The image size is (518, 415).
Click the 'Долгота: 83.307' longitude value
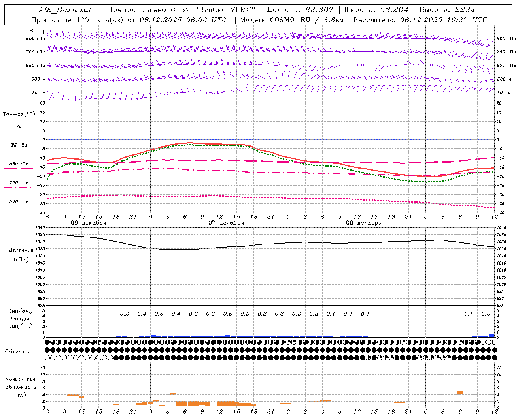(x=300, y=10)
